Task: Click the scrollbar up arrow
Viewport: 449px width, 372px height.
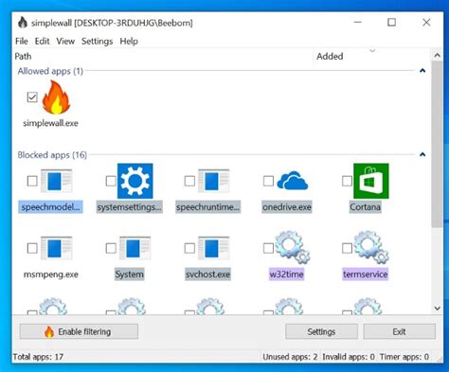Action: tap(437, 56)
